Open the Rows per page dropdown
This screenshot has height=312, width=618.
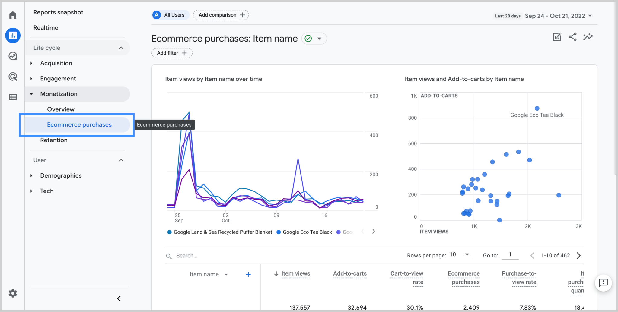pyautogui.click(x=460, y=255)
